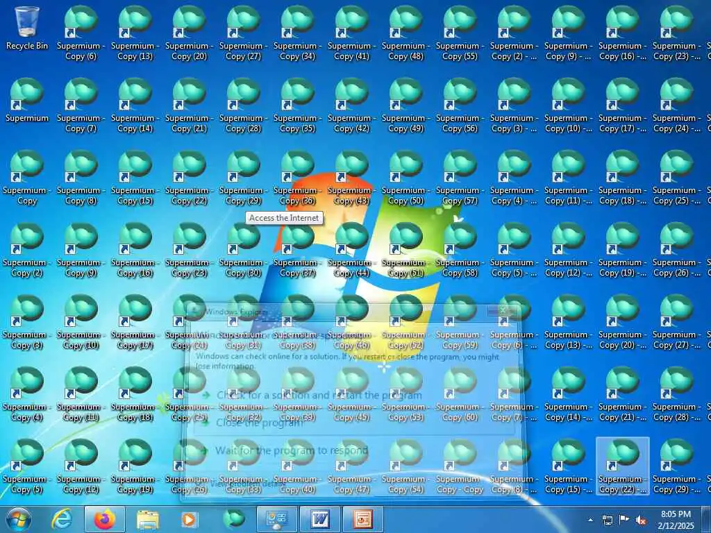Select the Supermium - Copy - Copy shortcut
711x533 pixels.
point(460,466)
